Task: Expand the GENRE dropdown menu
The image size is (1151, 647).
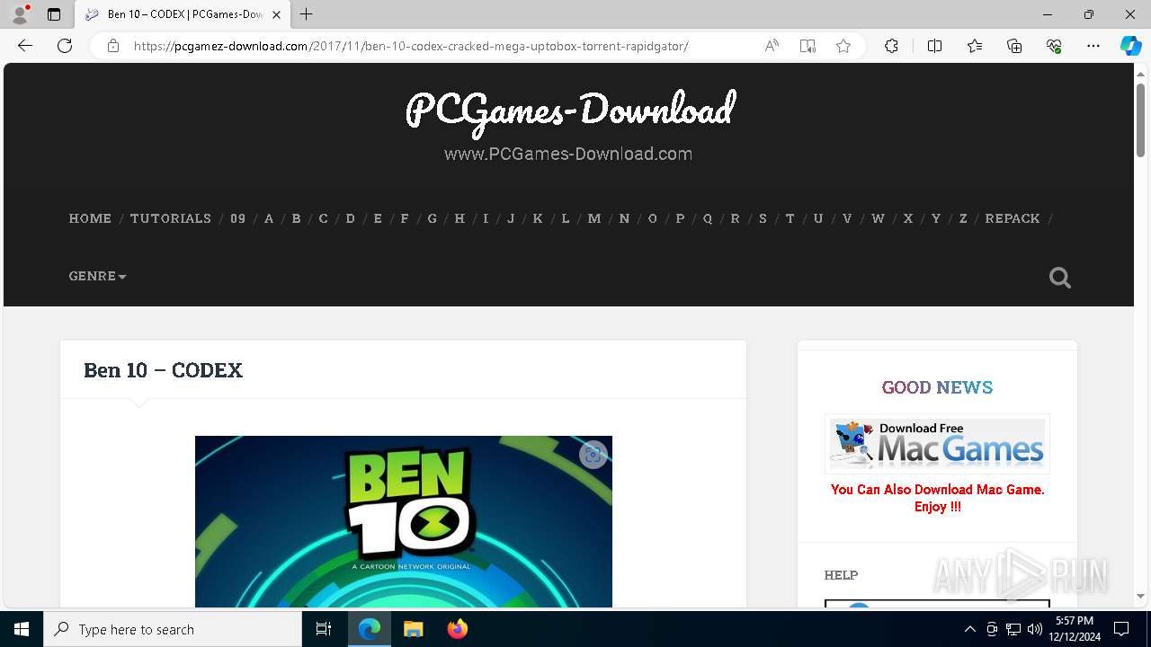Action: (97, 276)
